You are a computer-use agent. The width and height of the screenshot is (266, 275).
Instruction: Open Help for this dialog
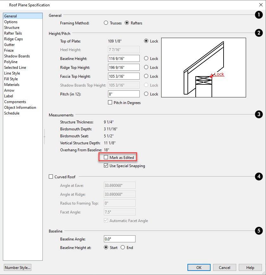pyautogui.click(x=250, y=267)
